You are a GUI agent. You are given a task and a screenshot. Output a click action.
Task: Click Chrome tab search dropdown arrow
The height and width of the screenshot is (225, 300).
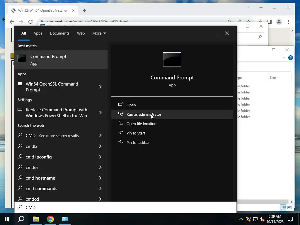tap(247, 7)
